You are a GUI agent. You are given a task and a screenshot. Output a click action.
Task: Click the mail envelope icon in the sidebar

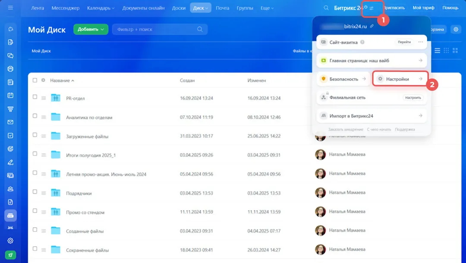10,122
